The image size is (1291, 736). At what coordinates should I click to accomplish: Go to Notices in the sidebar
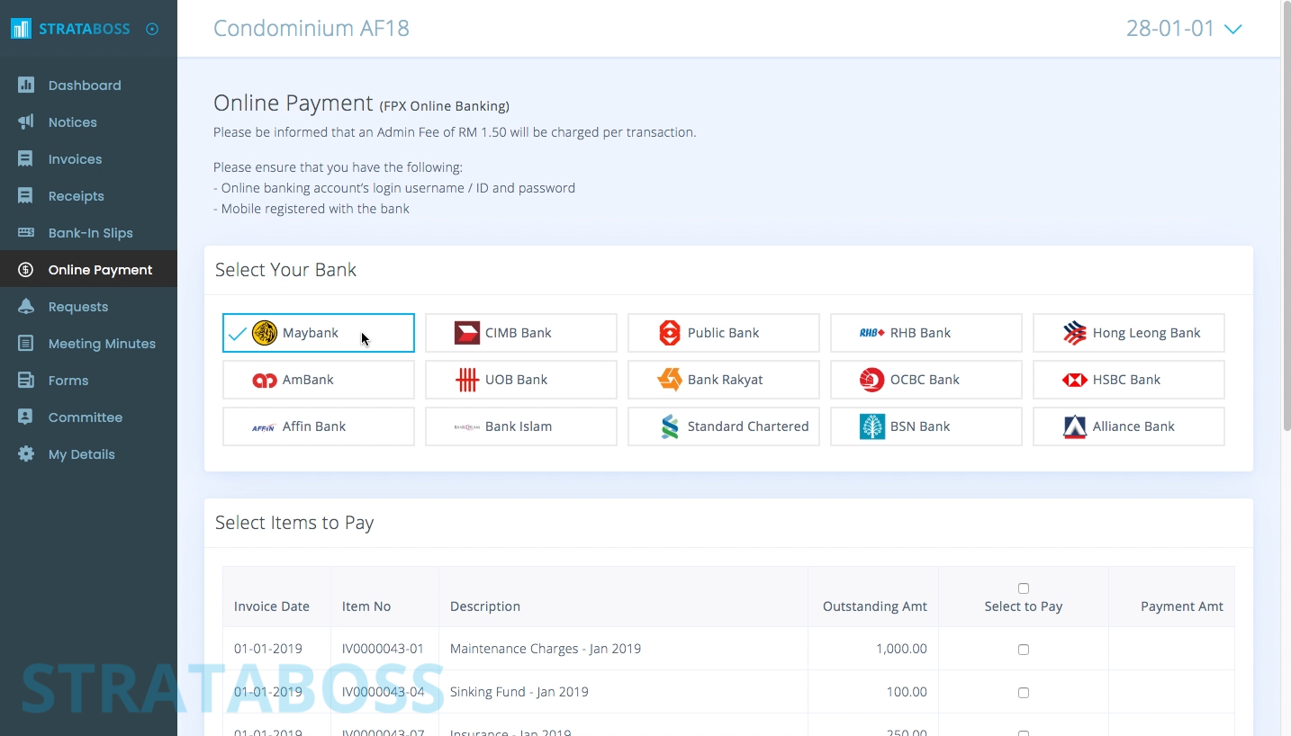coord(88,121)
